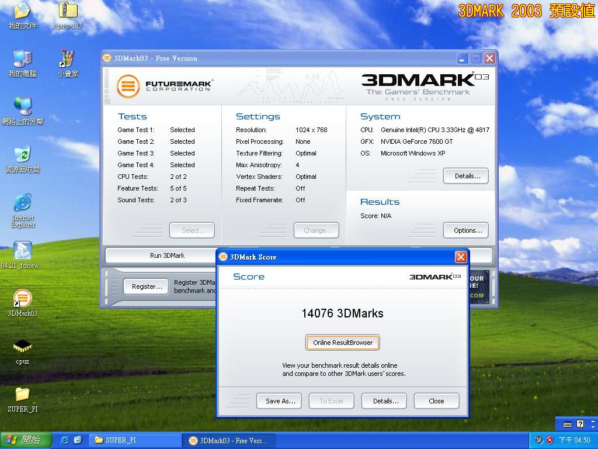Image resolution: width=598 pixels, height=449 pixels.
Task: Open the Options button under Results
Action: [465, 230]
